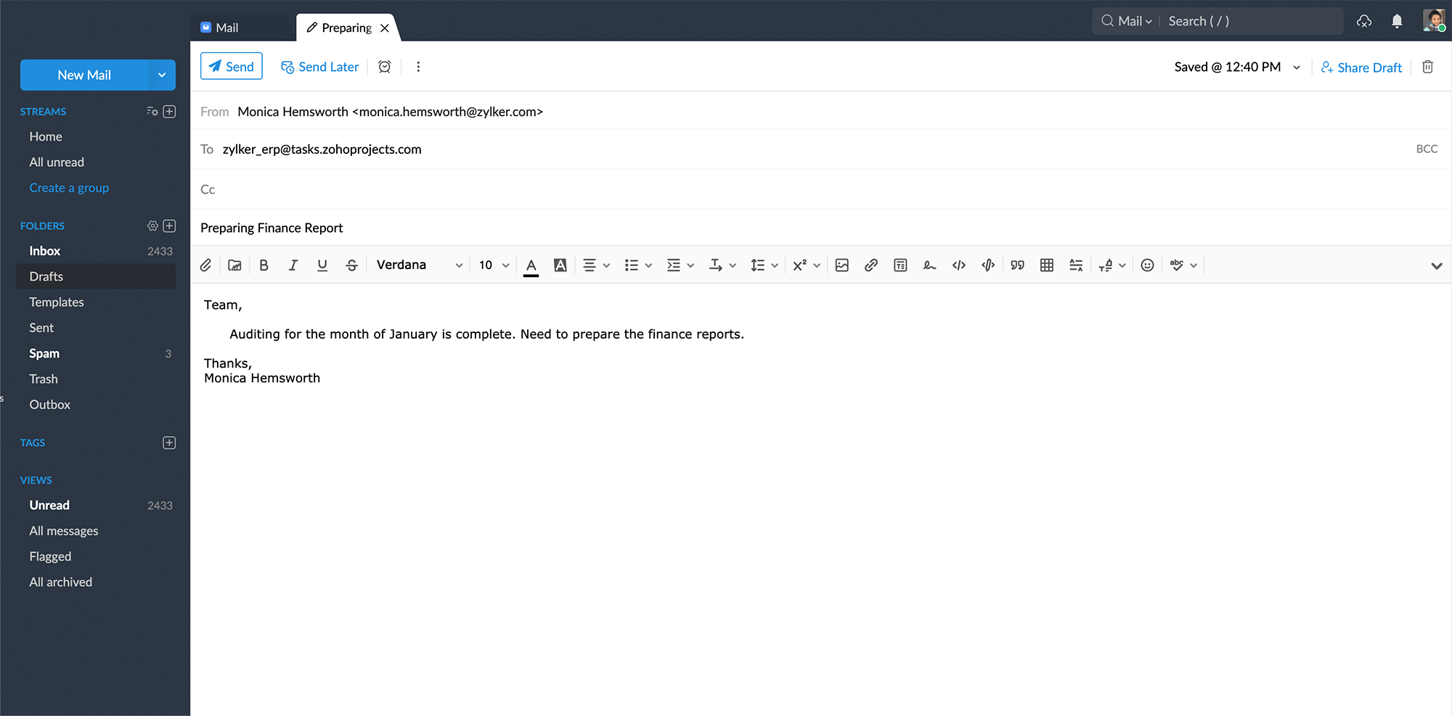The height and width of the screenshot is (716, 1452).
Task: Click the insert chart image icon
Action: click(x=234, y=266)
